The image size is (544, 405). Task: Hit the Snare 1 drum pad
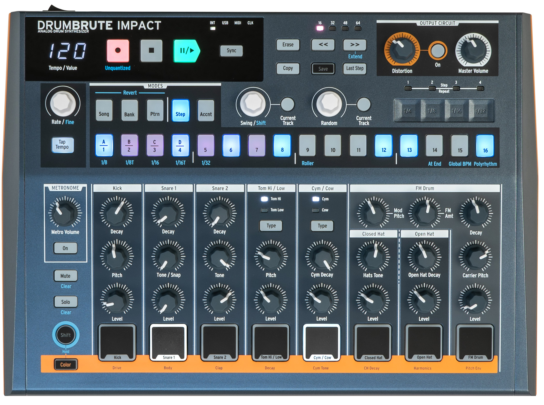pyautogui.click(x=168, y=342)
